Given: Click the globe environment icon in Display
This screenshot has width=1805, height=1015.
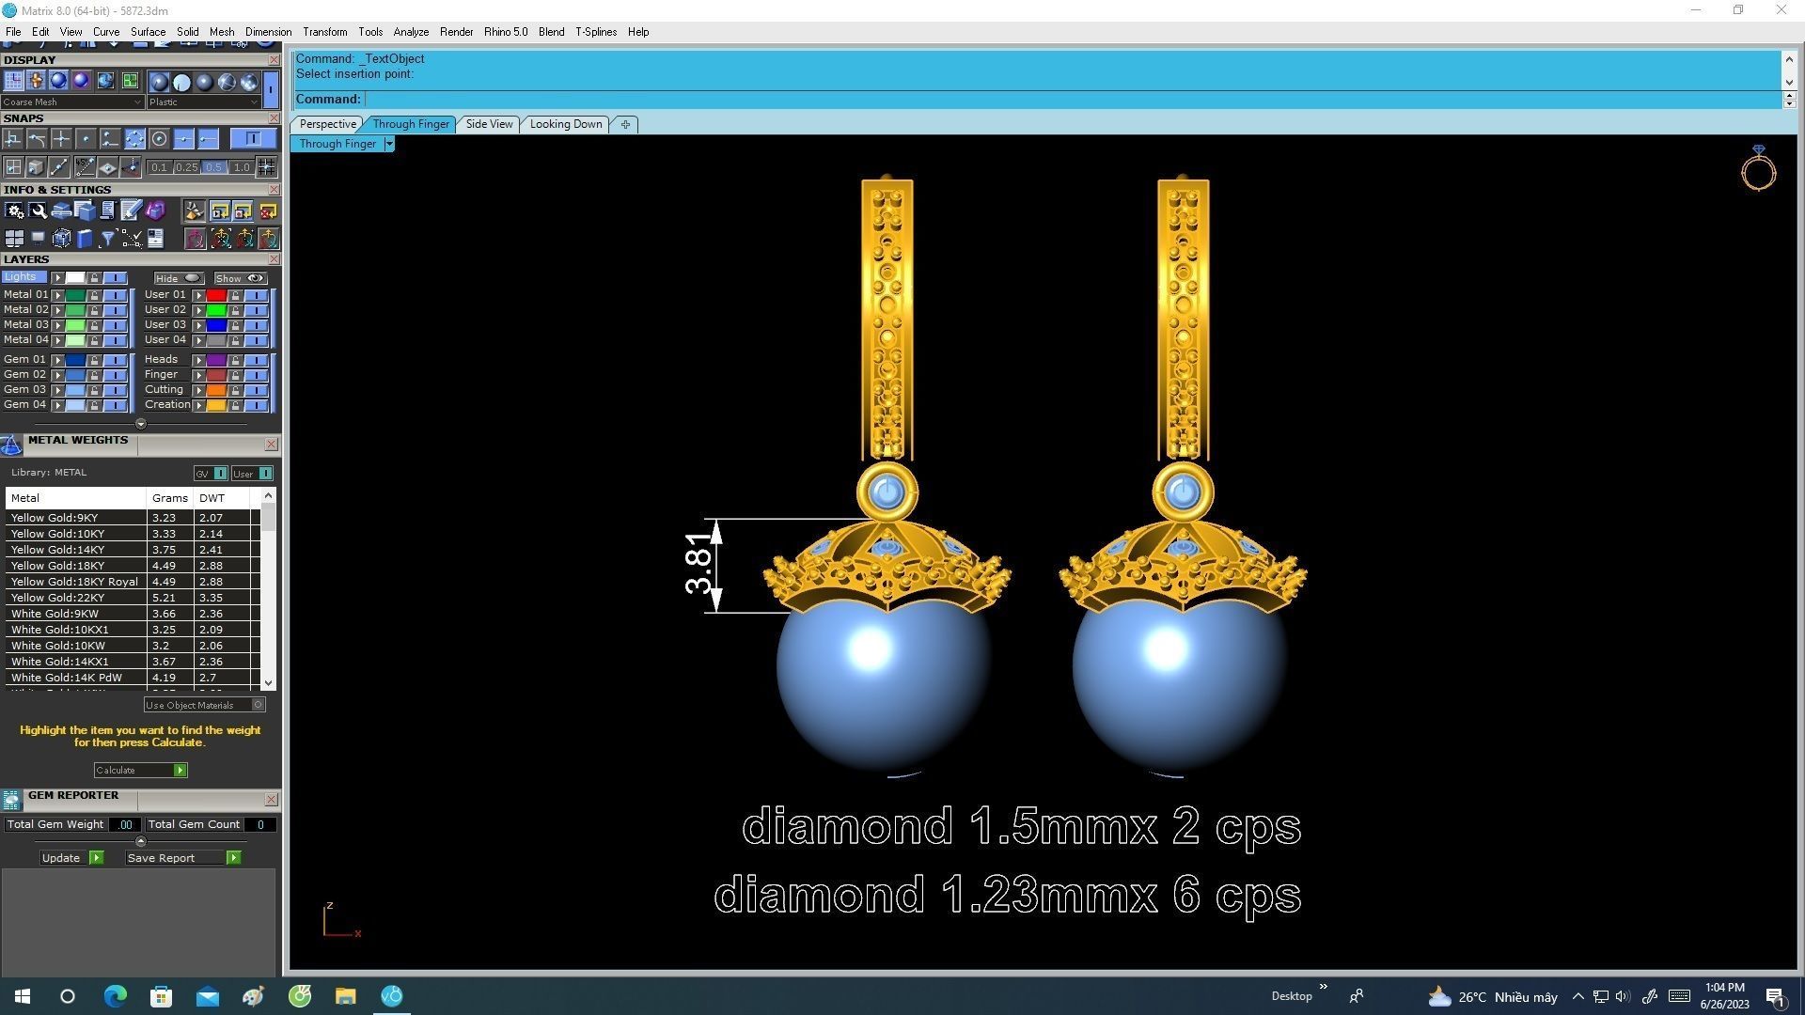Looking at the screenshot, I should point(105,81).
